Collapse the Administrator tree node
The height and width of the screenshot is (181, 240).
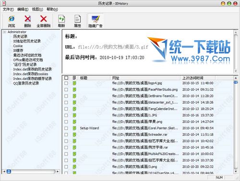pos(5,32)
